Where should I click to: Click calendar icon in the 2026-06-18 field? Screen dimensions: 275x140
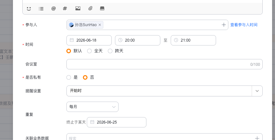[x=72, y=40]
